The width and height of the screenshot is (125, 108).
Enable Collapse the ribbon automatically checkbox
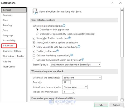click(x=34, y=56)
